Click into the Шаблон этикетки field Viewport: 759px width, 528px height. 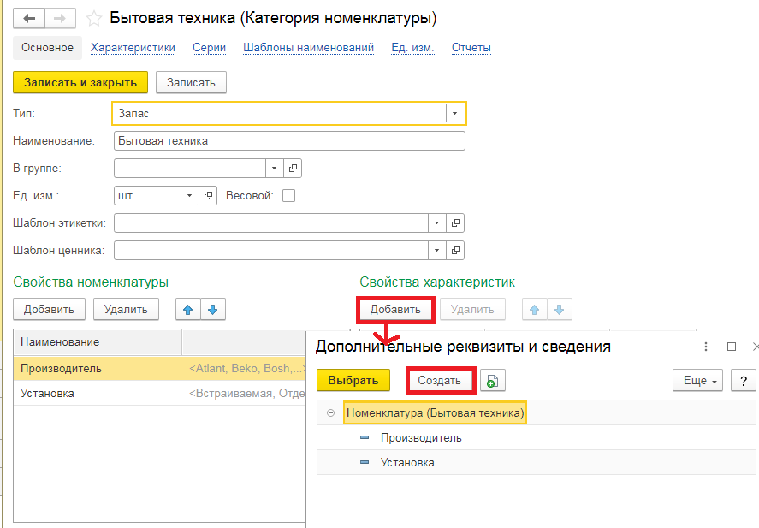coord(271,223)
